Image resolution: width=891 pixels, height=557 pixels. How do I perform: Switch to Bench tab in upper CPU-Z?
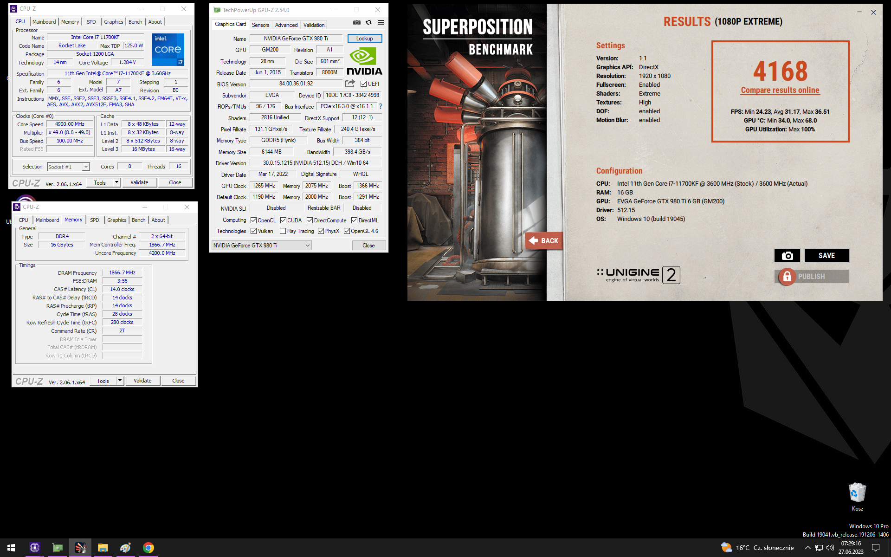point(136,22)
